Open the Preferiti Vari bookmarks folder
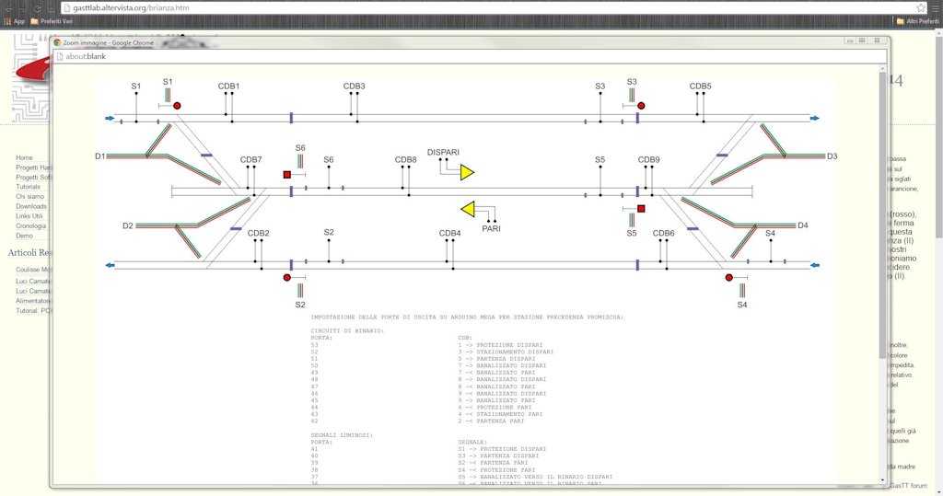The height and width of the screenshot is (496, 943). point(52,21)
